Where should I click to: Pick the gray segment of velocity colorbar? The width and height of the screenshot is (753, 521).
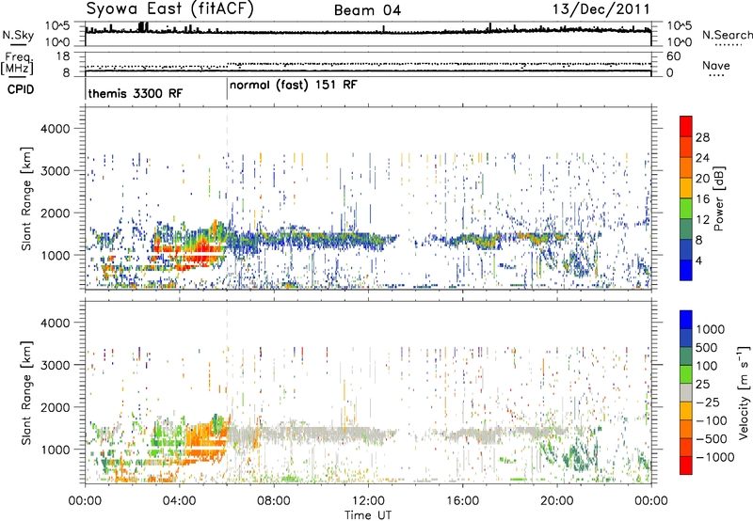[686, 392]
